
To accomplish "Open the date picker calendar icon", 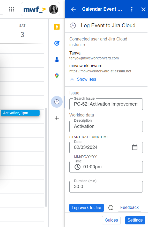I will (x=135, y=147).
